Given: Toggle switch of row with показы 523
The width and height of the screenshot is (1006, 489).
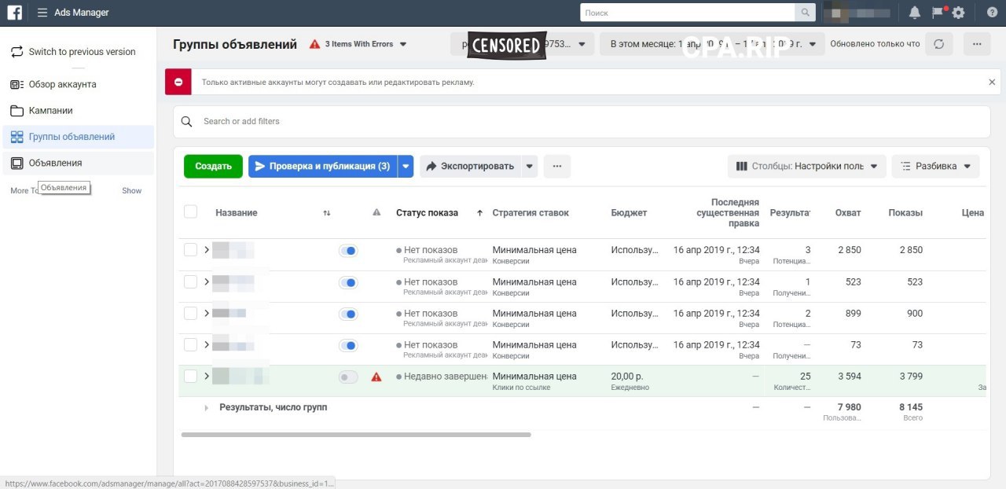Looking at the screenshot, I should 348,282.
